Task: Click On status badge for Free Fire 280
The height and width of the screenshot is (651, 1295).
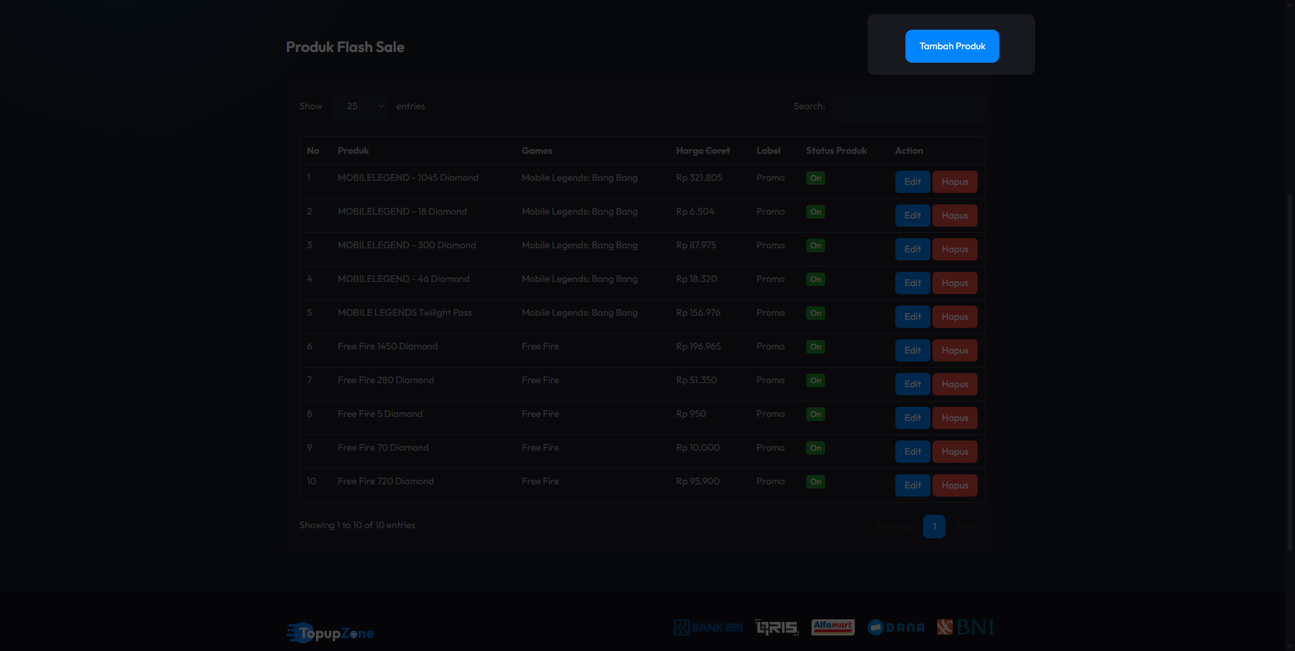Action: tap(816, 380)
